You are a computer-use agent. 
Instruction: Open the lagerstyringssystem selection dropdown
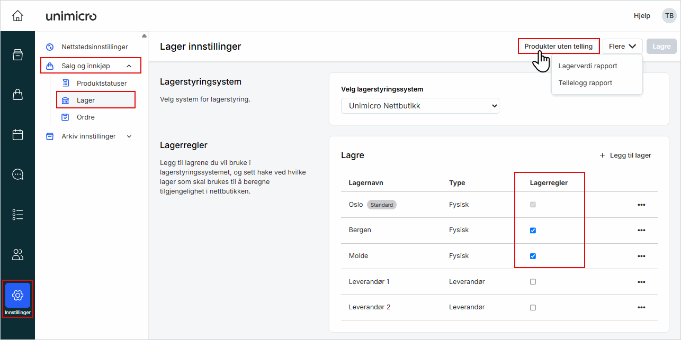point(419,106)
